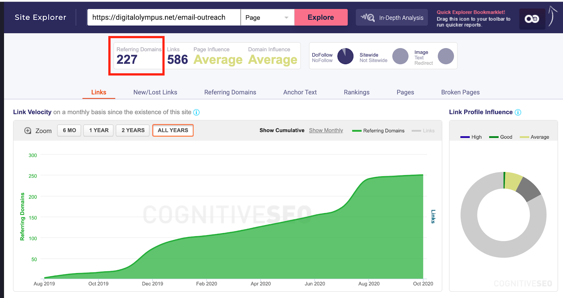563x298 pixels.
Task: Set zoom range to ALL YEARS
Action: (x=173, y=130)
